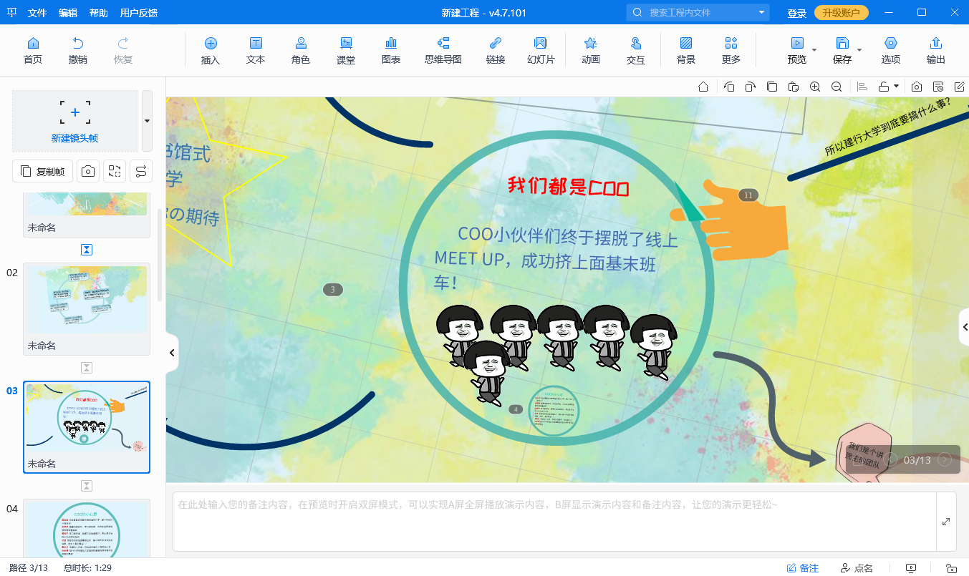This screenshot has width=969, height=576.
Task: Open the 幻灯片 slides tool
Action: (541, 51)
